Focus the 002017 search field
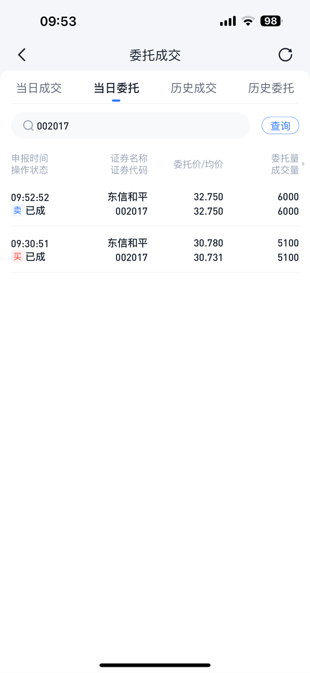The image size is (310, 673). (x=130, y=126)
